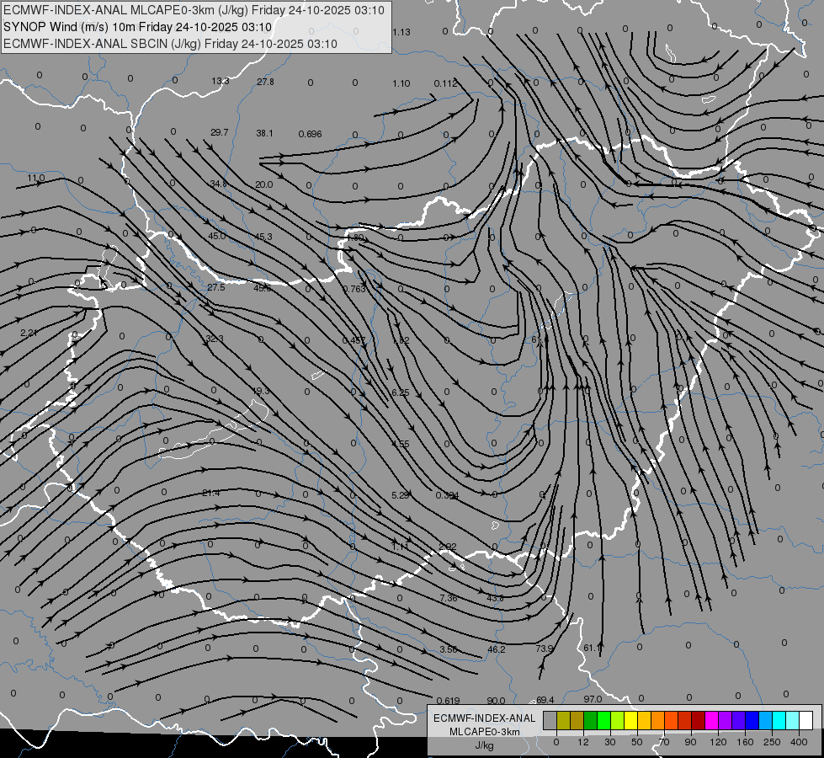Click the map value 4.55

[x=400, y=444]
